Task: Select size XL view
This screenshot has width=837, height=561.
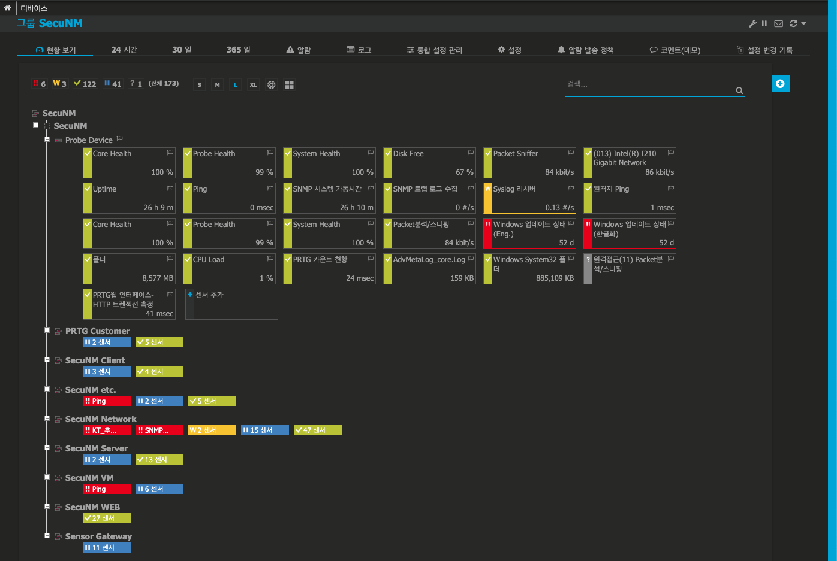Action: [254, 85]
